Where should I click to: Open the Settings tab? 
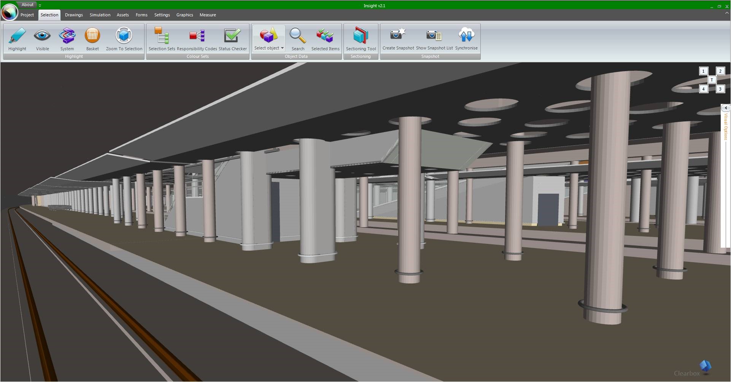pos(162,15)
